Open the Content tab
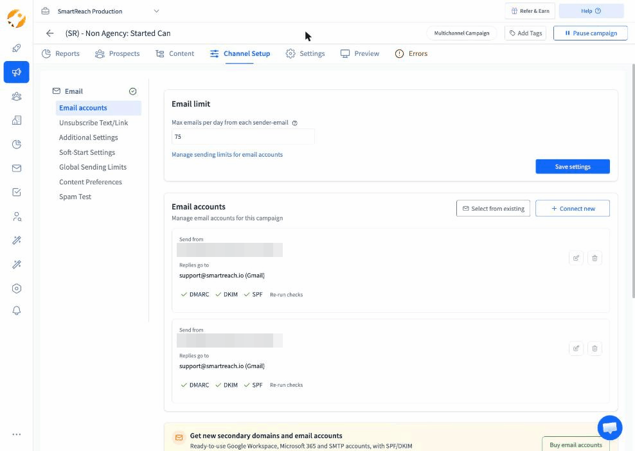The image size is (635, 451). click(175, 53)
